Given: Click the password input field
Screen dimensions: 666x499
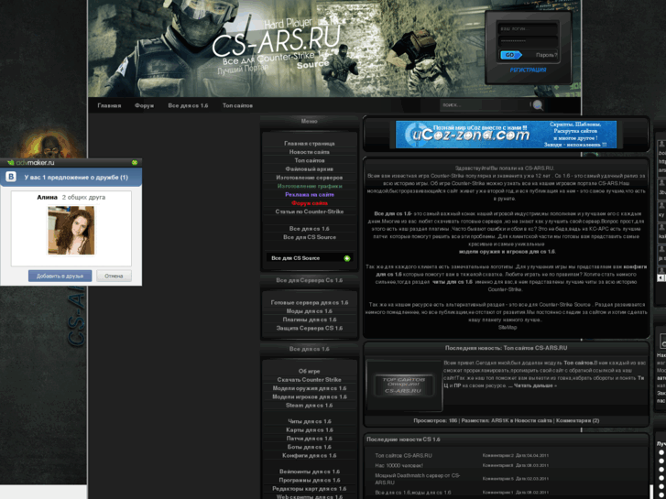Looking at the screenshot, I should 528,41.
